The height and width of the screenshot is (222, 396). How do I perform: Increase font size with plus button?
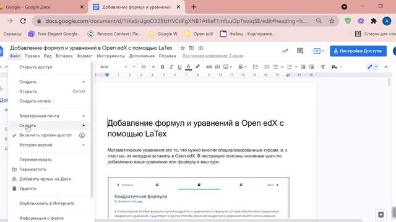[153, 67]
